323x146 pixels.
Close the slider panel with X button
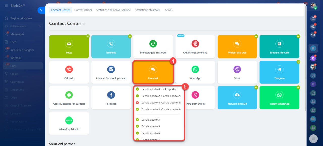[41, 10]
